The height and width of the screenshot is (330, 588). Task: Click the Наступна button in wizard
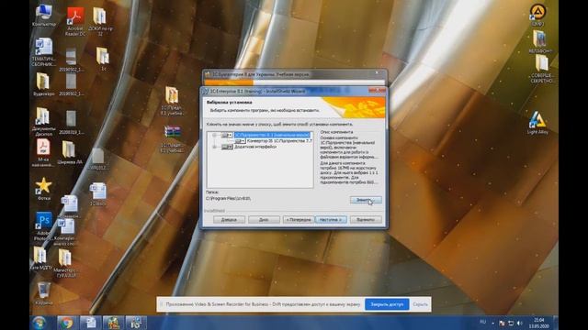(x=331, y=220)
